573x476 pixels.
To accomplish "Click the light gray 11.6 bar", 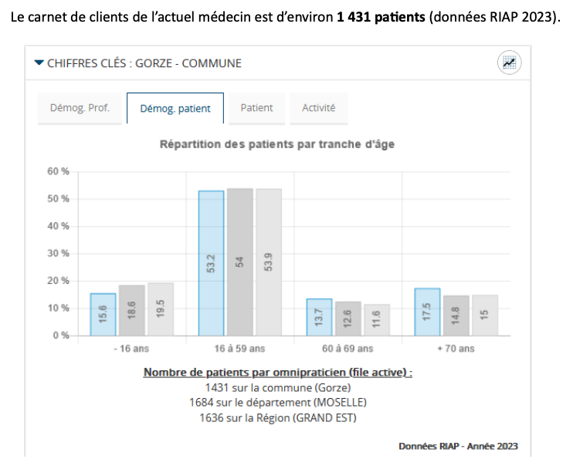I will [377, 320].
